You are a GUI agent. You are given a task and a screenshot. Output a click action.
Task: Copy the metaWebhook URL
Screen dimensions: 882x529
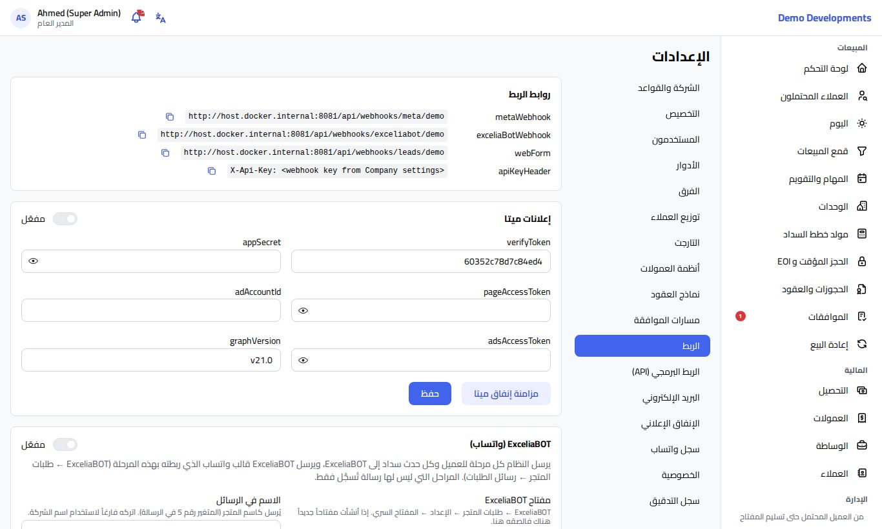[x=170, y=117]
